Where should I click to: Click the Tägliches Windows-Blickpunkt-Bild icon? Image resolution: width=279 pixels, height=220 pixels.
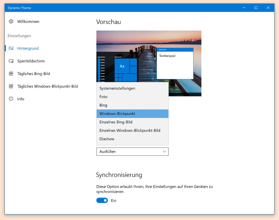pos(11,86)
